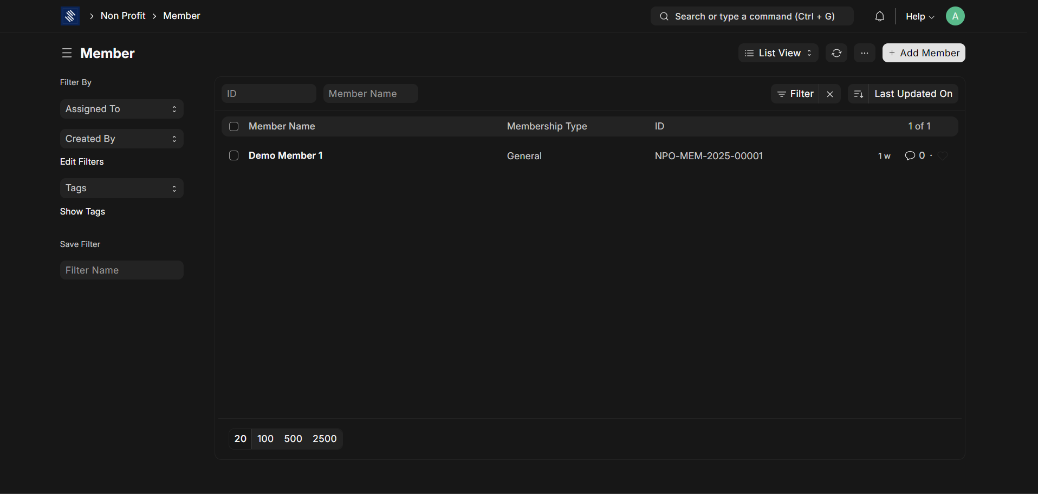Image resolution: width=1038 pixels, height=494 pixels.
Task: Click the sort direction icon
Action: (x=859, y=94)
